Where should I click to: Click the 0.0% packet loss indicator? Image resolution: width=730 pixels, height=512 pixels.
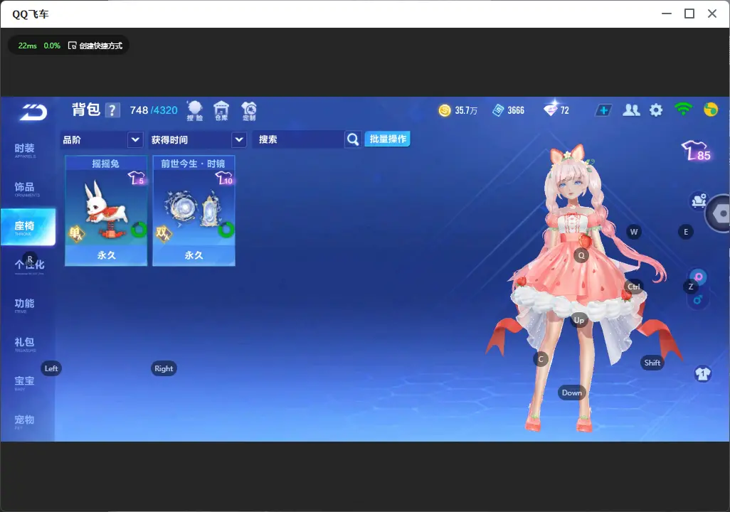coord(52,46)
